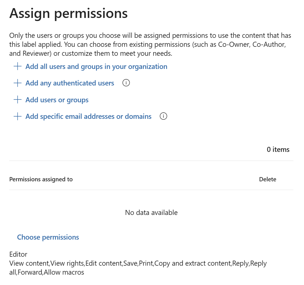Click the plus icon beside 'Add specific email addresses'
The width and height of the screenshot is (304, 285).
pos(17,116)
